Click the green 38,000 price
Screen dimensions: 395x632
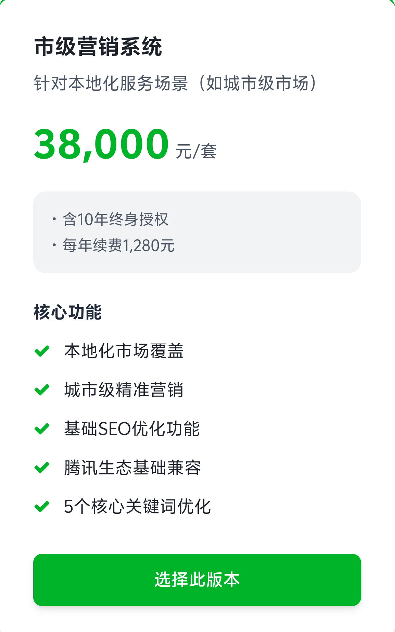pos(101,145)
